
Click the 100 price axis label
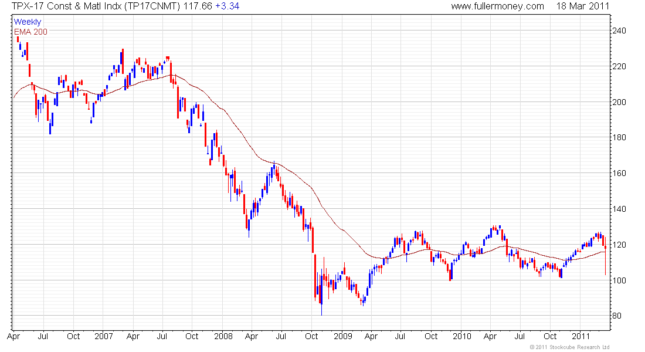pyautogui.click(x=619, y=280)
